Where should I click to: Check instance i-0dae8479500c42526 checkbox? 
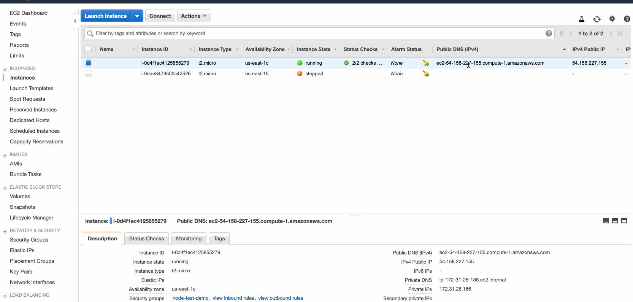88,74
